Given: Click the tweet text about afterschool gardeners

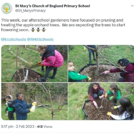Looking at the screenshot, I should point(63,25).
